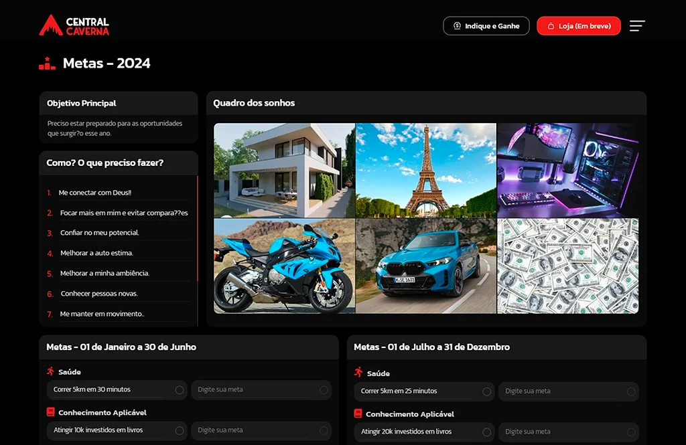Open the purple gaming setup image
The image size is (686, 445).
[x=568, y=171]
